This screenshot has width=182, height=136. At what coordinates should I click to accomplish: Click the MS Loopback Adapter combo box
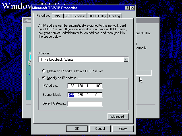[83, 59]
